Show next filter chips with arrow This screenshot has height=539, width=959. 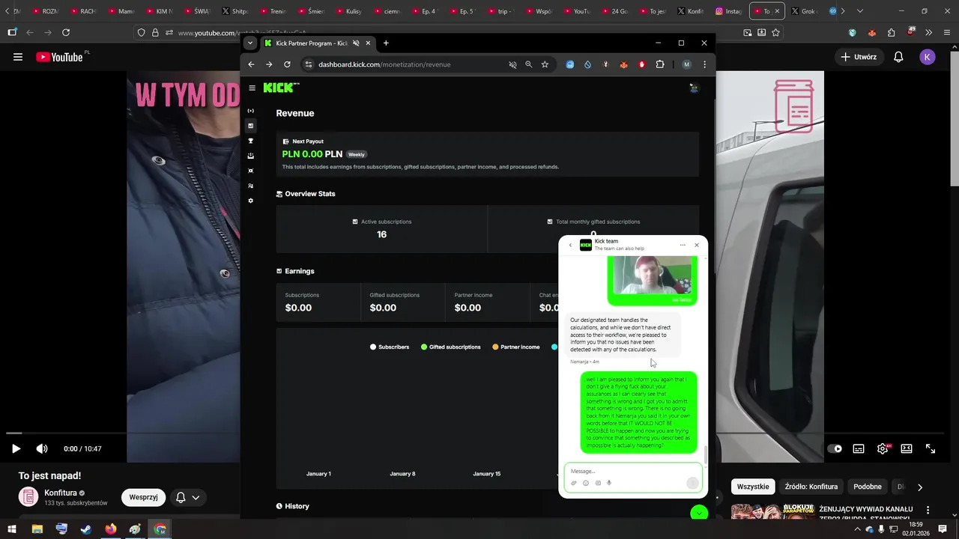click(x=920, y=487)
